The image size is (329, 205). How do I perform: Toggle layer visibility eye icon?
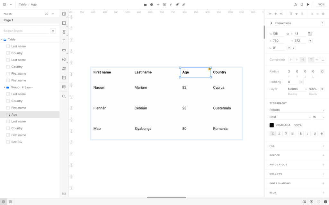coord(322,89)
